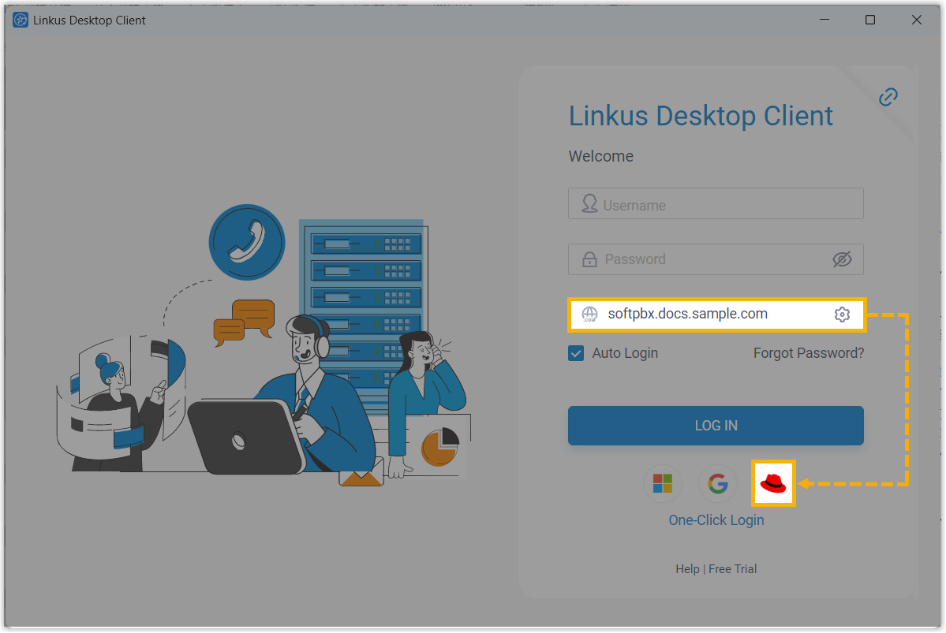946x633 pixels.
Task: Toggle the Auto Login checkbox
Action: (576, 353)
